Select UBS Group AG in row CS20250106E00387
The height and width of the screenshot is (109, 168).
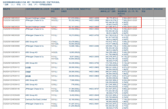pyautogui.click(x=31, y=42)
